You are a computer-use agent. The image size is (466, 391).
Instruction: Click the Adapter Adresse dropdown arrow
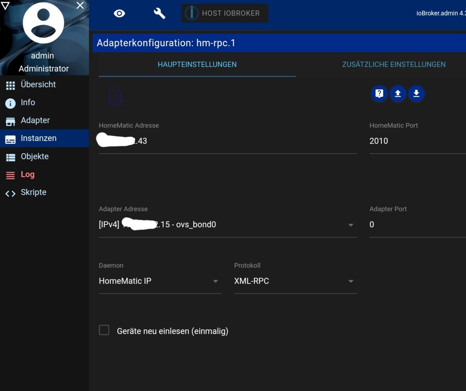click(350, 225)
